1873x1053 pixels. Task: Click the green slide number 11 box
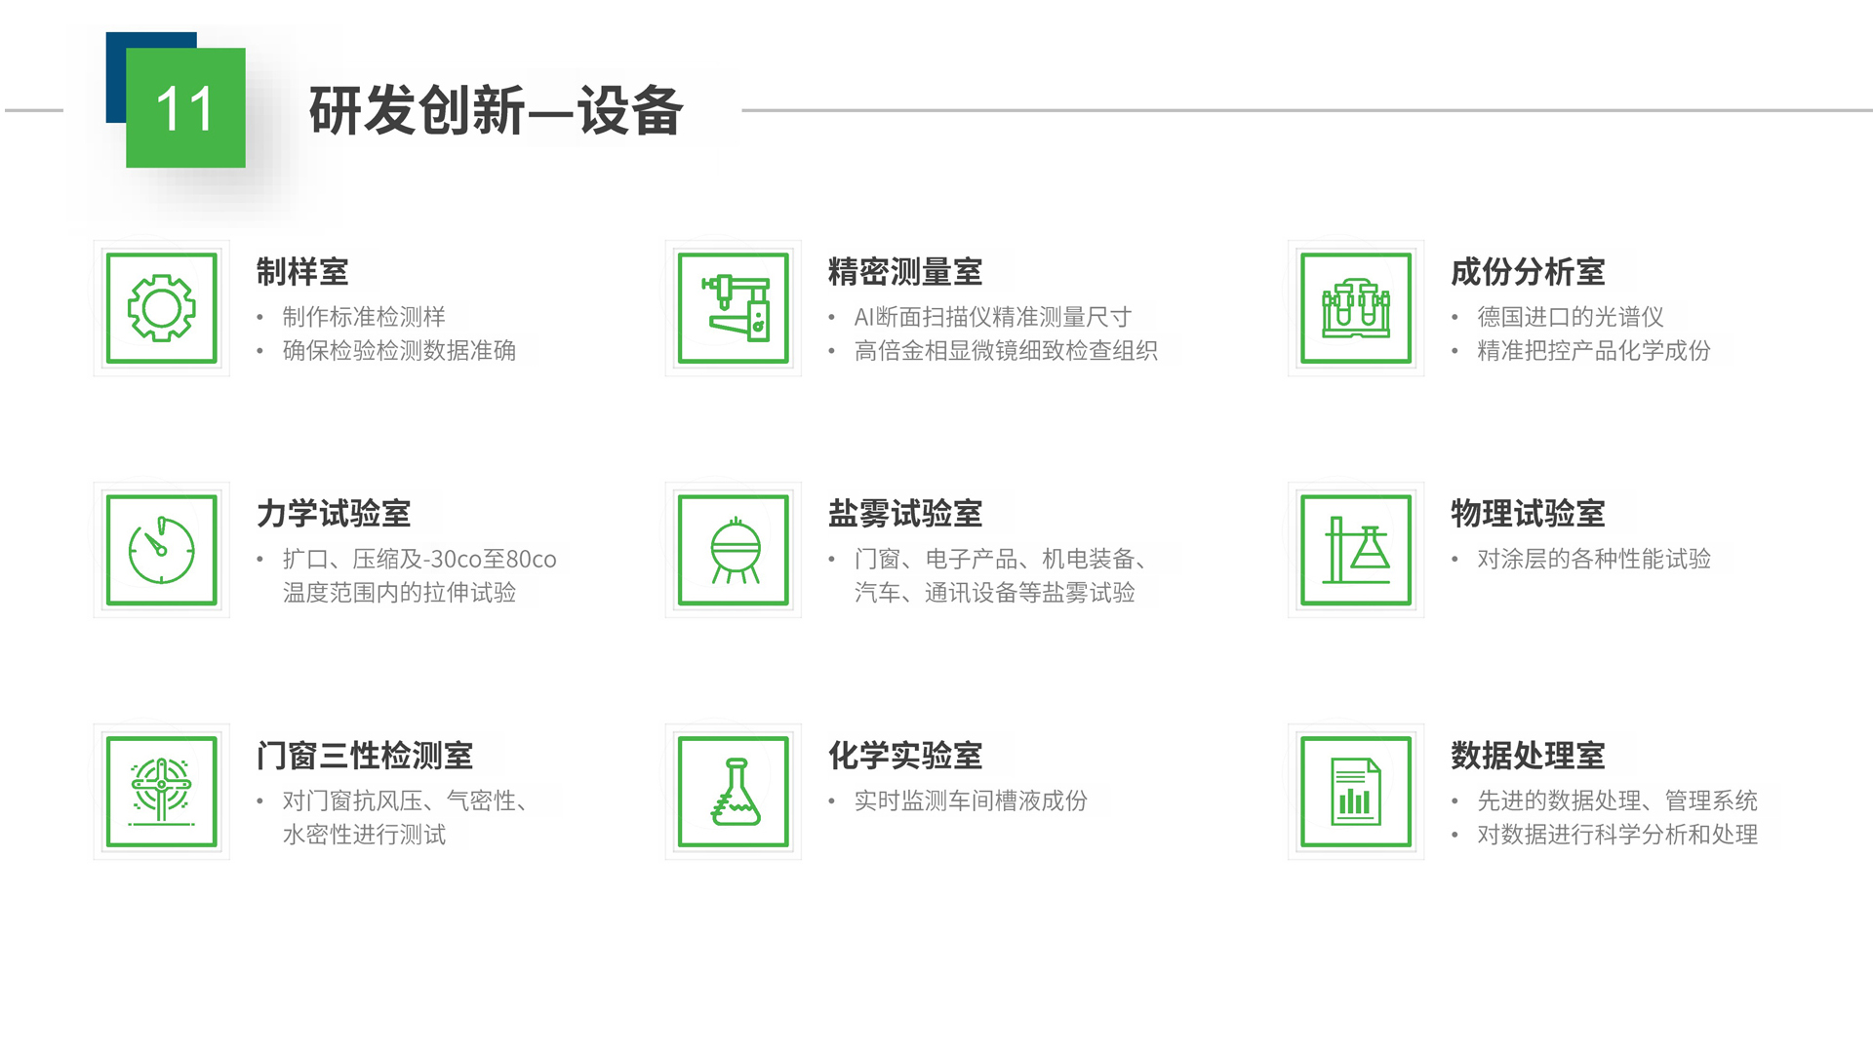click(185, 108)
